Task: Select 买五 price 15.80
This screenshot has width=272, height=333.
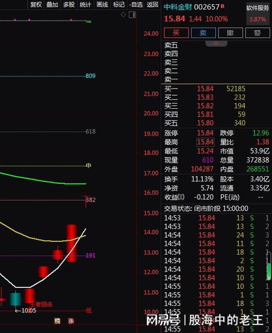Action: pyautogui.click(x=205, y=123)
